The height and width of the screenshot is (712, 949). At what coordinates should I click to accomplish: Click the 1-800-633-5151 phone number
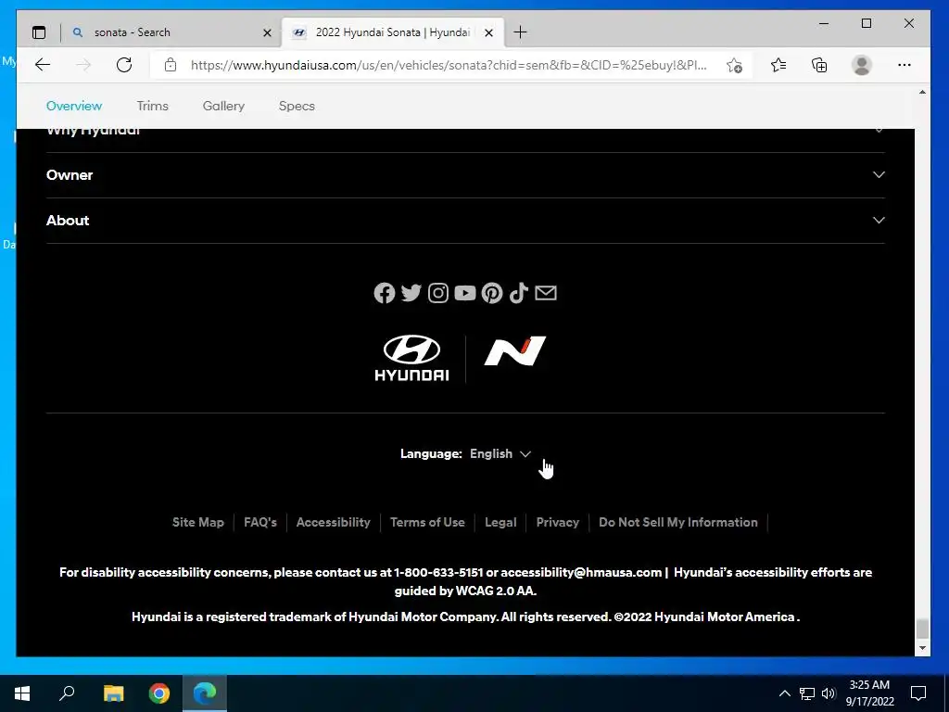(x=438, y=573)
